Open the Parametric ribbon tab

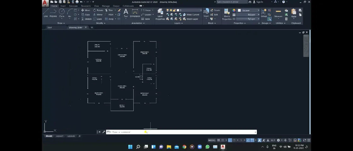pyautogui.click(x=86, y=6)
